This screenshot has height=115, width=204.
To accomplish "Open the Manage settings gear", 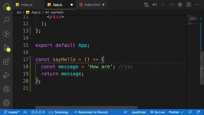I will point(6,103).
